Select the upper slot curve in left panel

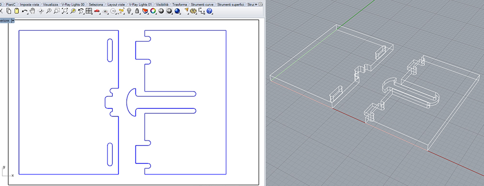tap(109, 50)
